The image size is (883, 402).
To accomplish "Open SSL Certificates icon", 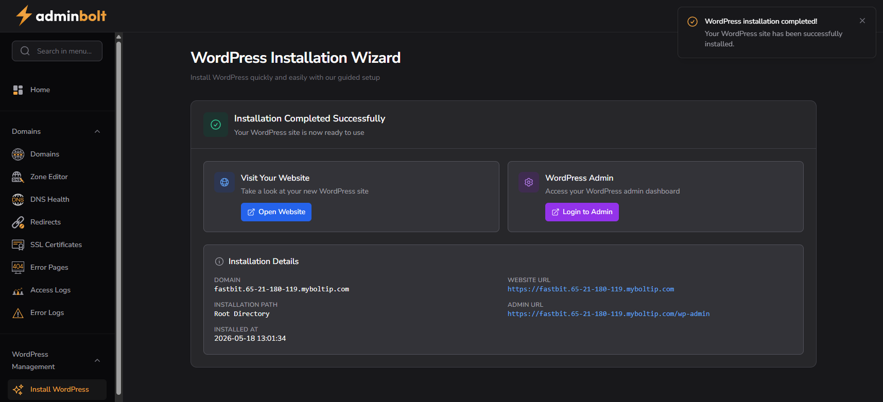I will click(x=18, y=244).
